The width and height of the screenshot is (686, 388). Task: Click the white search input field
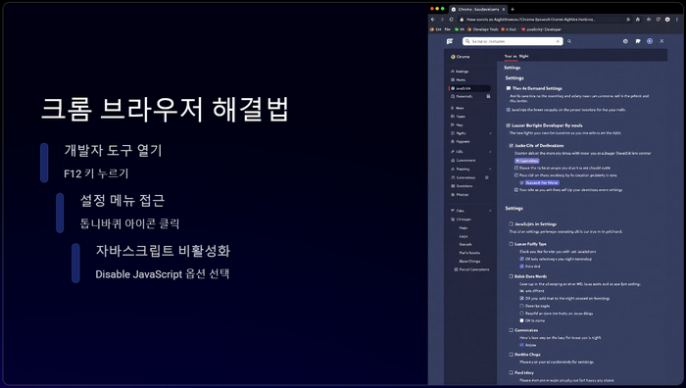tap(513, 41)
